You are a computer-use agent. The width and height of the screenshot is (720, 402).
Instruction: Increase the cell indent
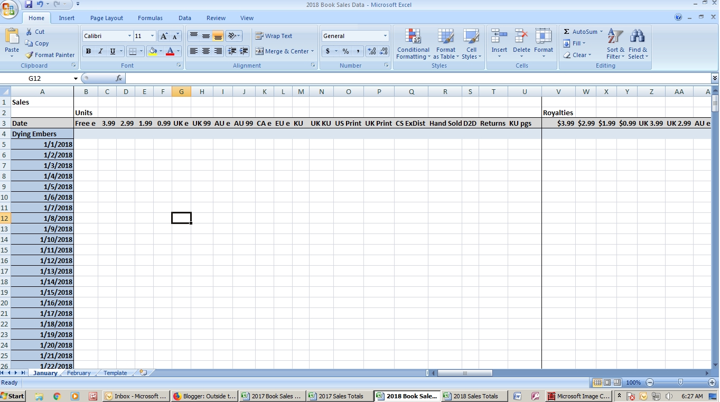tap(244, 51)
